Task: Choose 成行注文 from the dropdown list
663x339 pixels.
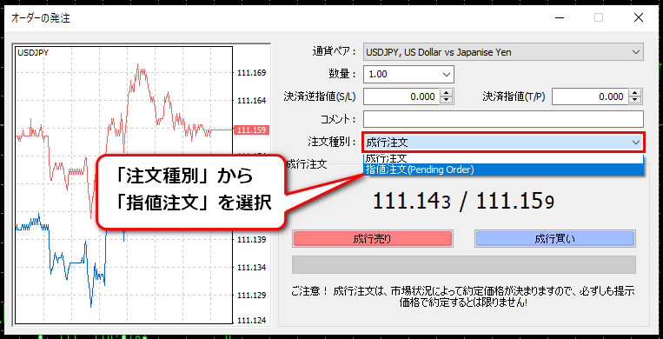Action: pyautogui.click(x=503, y=159)
